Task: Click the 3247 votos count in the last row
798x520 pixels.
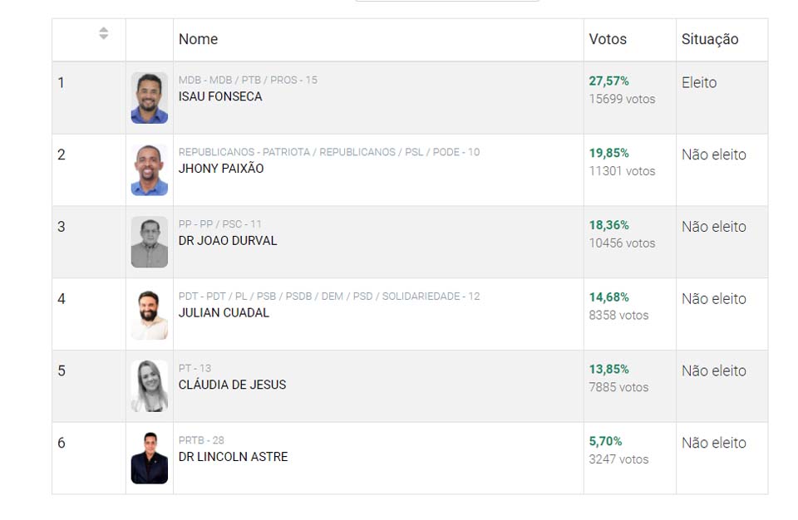Action: click(x=618, y=459)
